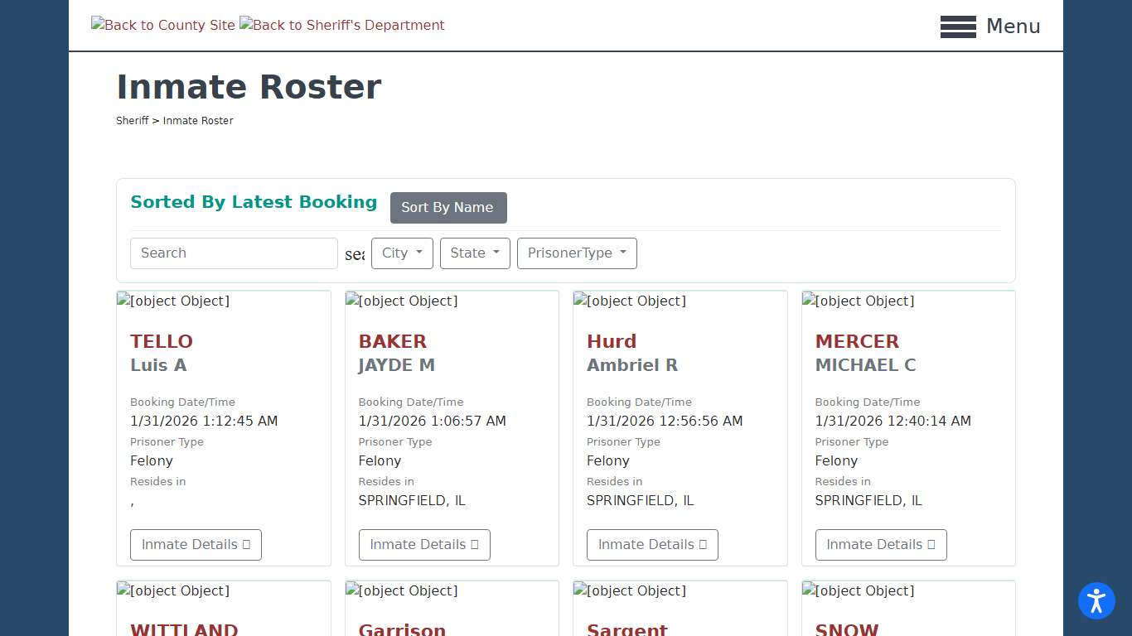This screenshot has height=636, width=1132.
Task: View Inmate Details for Ambriel Hurd
Action: click(652, 544)
